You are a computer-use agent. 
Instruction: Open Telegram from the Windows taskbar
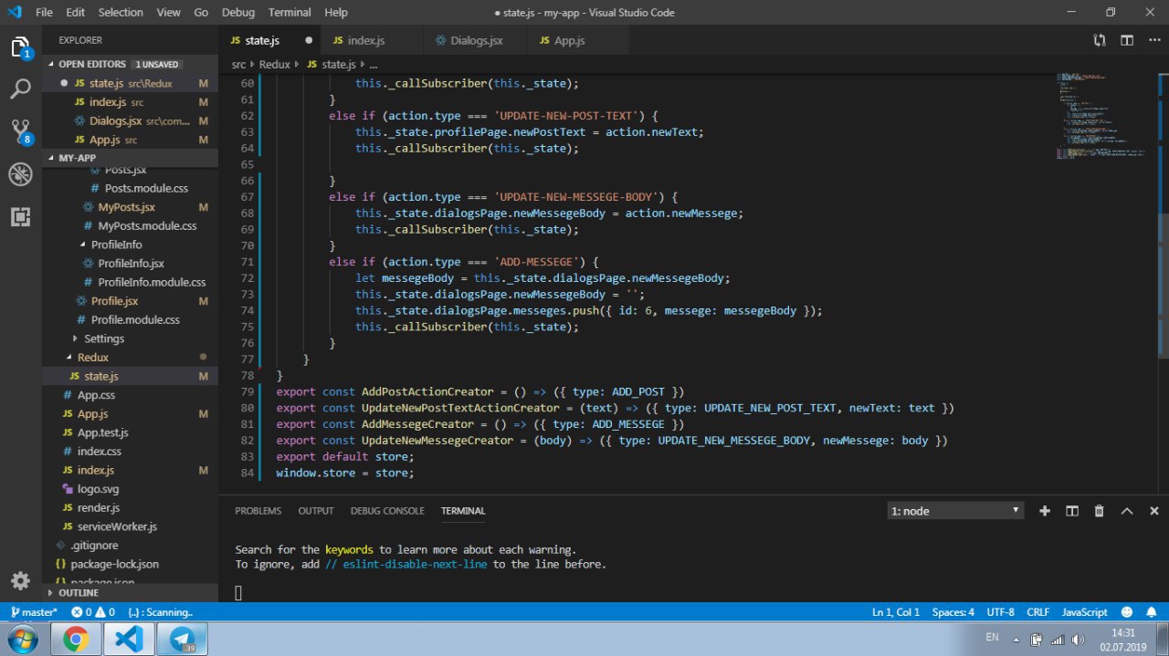(x=182, y=639)
